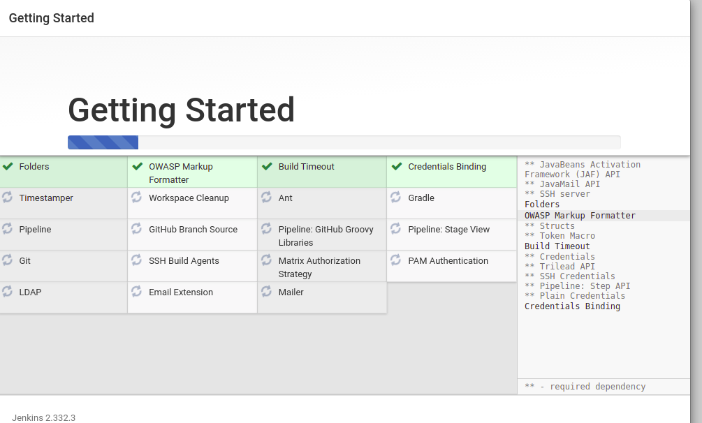Click the Pipeline: Step API log line
This screenshot has height=423, width=702.
(x=577, y=286)
